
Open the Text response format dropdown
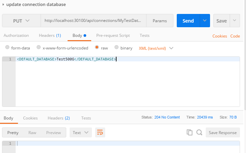pyautogui.click(x=81, y=132)
